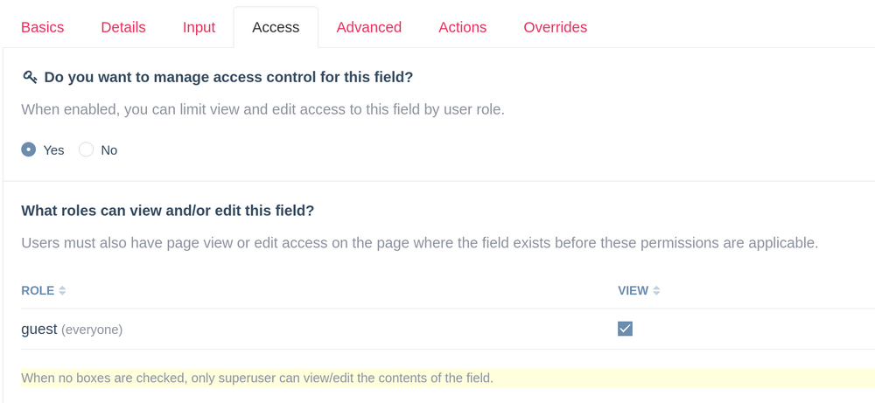Uncheck the guest role View checkbox
875x403 pixels.
pyautogui.click(x=625, y=329)
